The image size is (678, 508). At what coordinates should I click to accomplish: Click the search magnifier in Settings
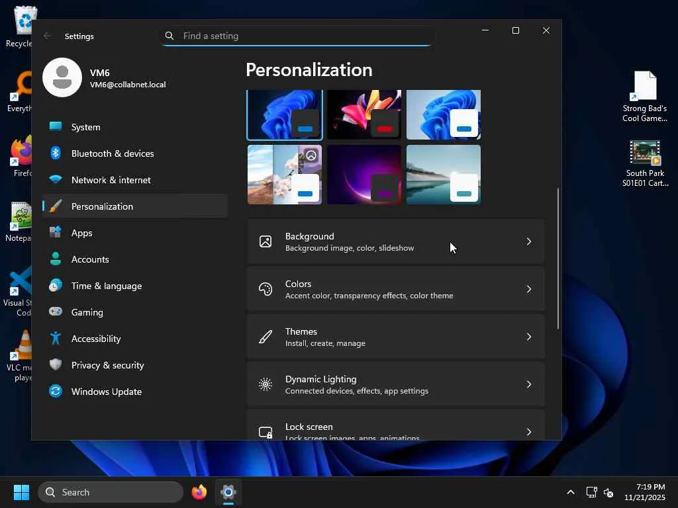(169, 36)
